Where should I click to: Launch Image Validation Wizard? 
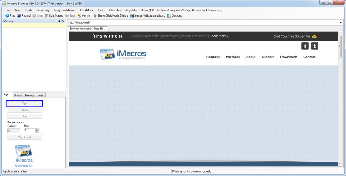[148, 16]
